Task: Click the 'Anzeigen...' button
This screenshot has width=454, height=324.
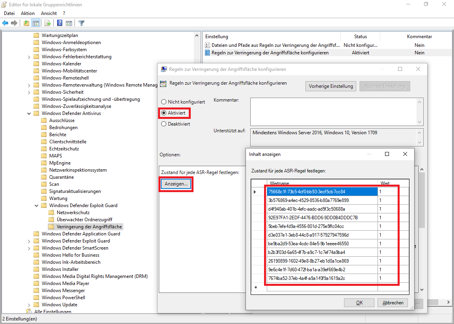Action: [x=176, y=184]
